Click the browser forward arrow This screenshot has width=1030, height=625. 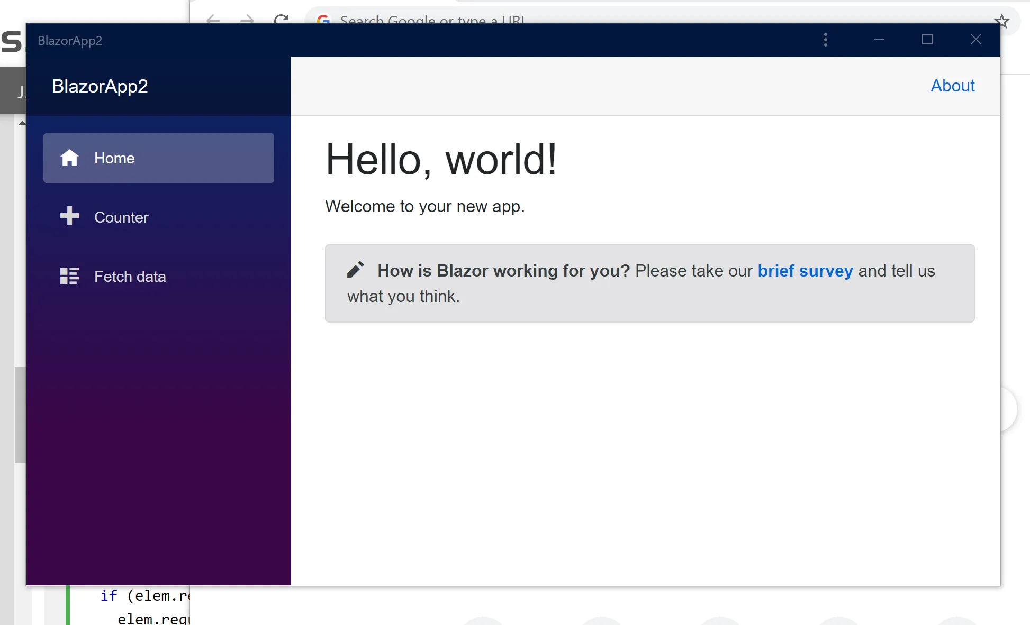[x=247, y=20]
